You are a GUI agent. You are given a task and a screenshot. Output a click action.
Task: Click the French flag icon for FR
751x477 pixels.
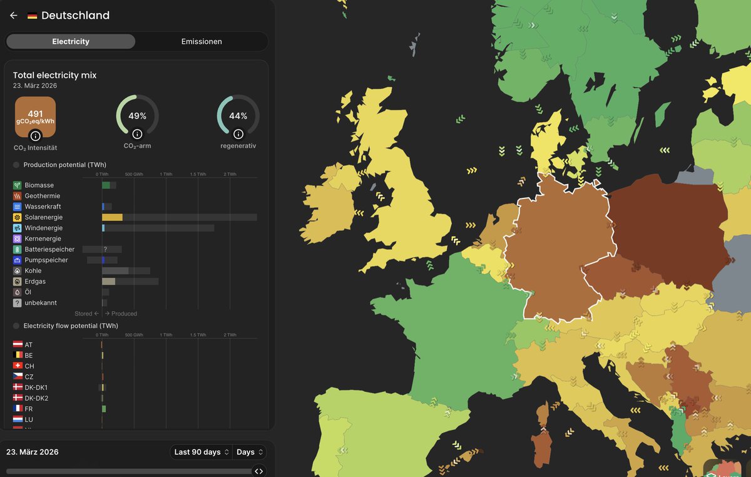pos(18,409)
